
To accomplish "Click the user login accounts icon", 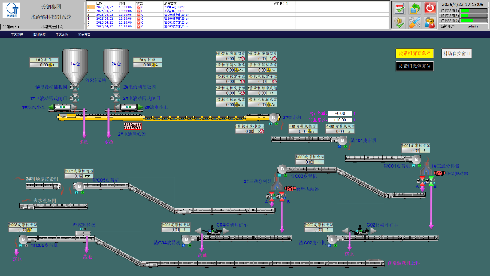I will click(x=430, y=22).
